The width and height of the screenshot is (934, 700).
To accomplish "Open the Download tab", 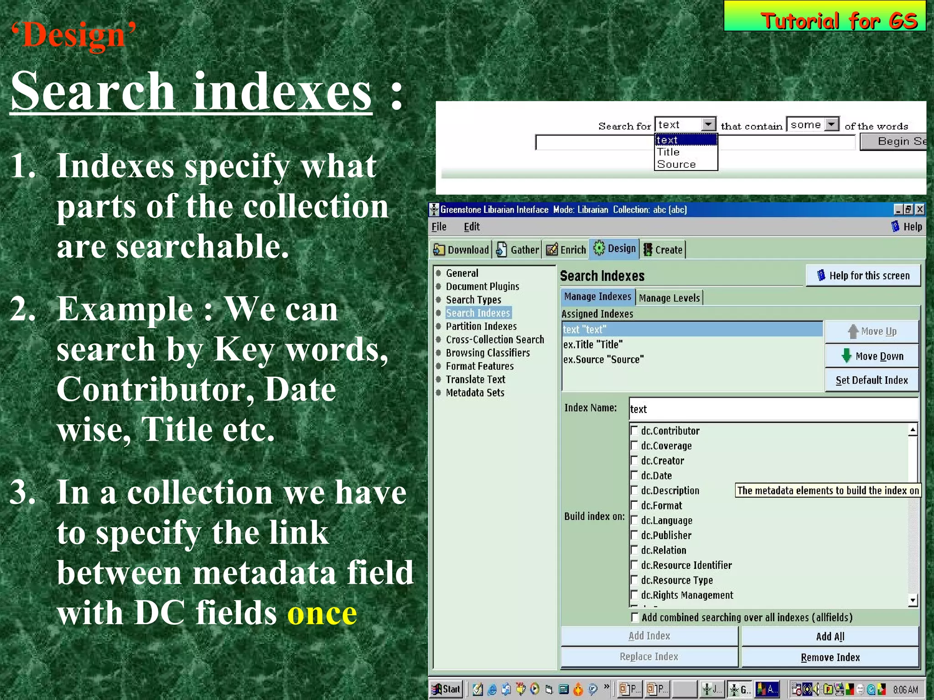I will [x=461, y=250].
